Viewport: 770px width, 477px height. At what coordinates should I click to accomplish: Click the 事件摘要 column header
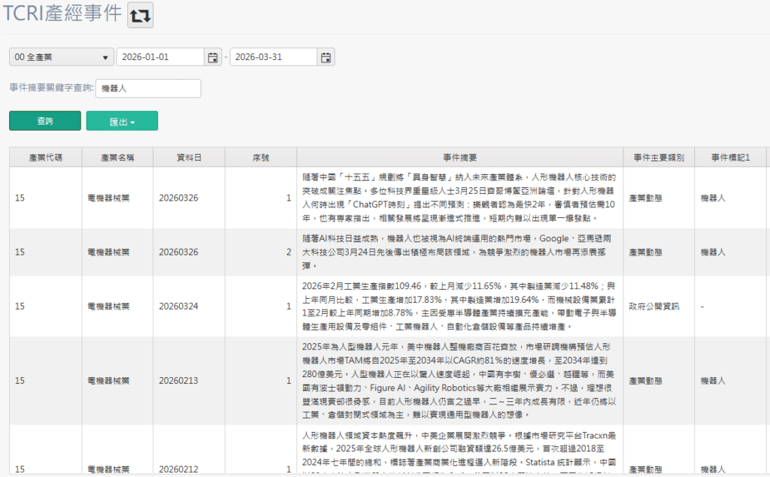(x=460, y=158)
